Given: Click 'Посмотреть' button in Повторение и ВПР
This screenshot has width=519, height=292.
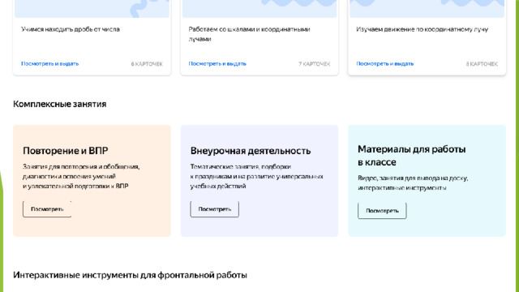Looking at the screenshot, I should click(x=47, y=209).
